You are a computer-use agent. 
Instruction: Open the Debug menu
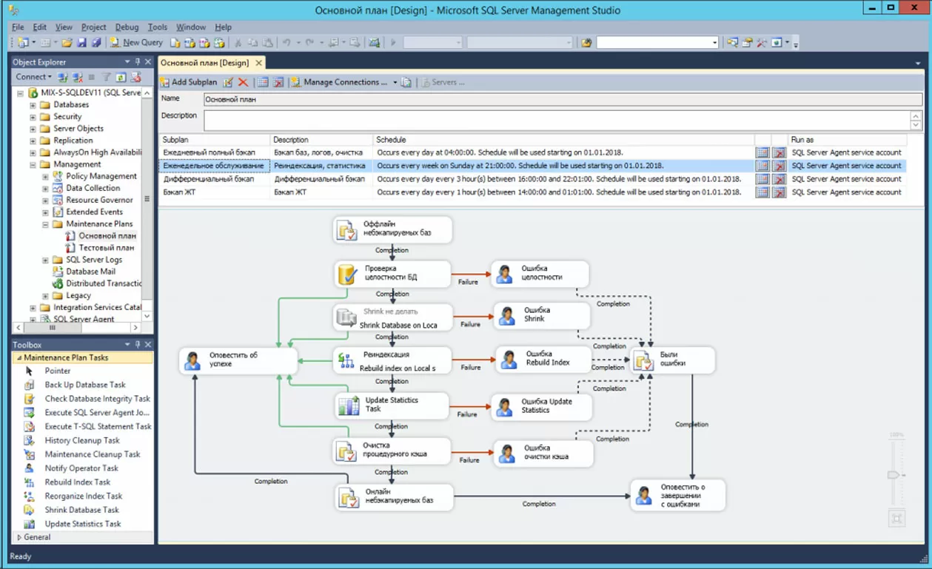pyautogui.click(x=127, y=27)
